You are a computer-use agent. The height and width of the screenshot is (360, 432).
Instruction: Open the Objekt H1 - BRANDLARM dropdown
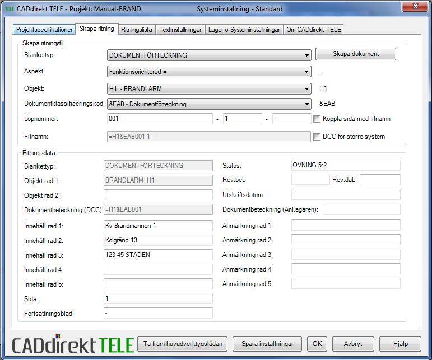(x=209, y=88)
